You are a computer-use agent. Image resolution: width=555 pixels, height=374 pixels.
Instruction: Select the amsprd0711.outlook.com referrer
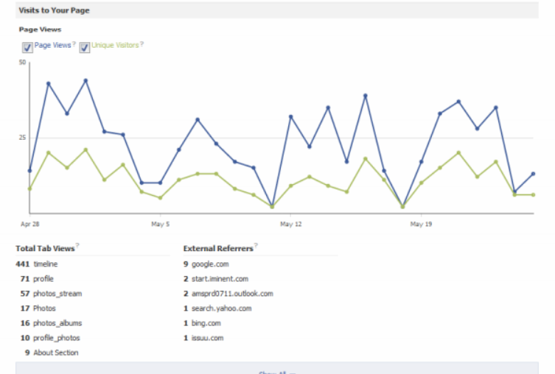(x=232, y=293)
